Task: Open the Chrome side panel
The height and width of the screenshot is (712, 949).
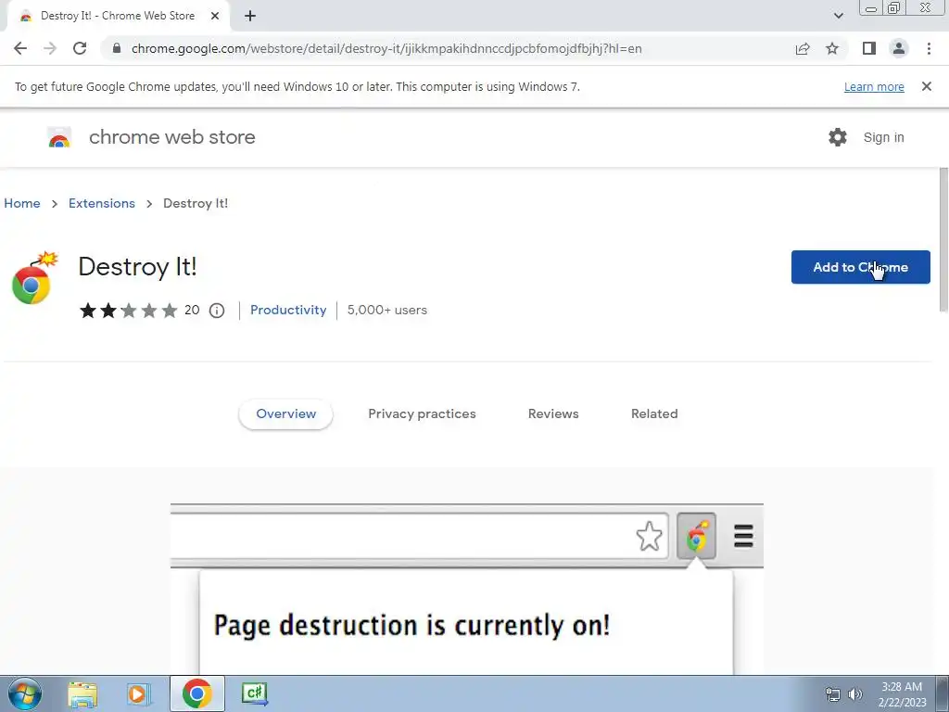Action: click(869, 48)
